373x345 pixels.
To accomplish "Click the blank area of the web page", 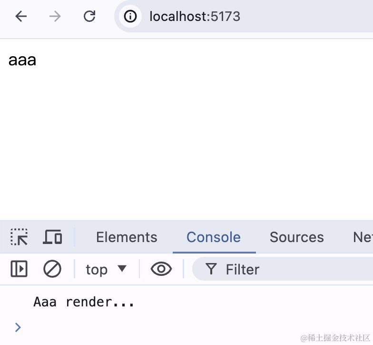I will pyautogui.click(x=190, y=143).
